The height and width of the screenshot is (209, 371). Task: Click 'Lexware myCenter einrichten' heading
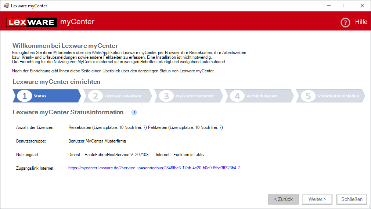57,82
